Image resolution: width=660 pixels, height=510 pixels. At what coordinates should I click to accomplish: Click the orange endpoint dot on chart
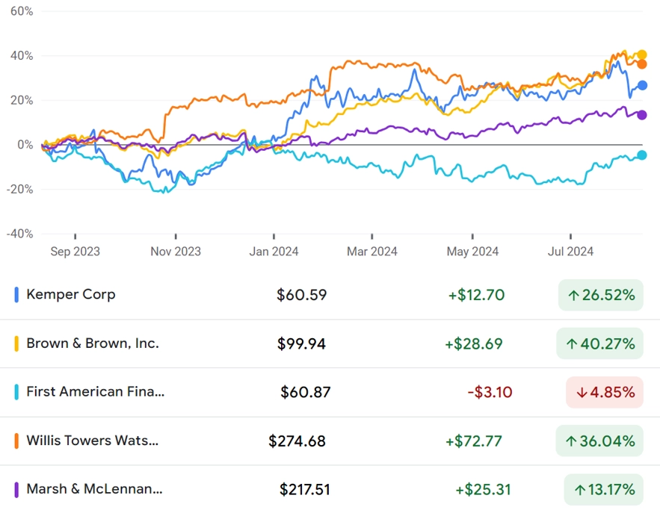tap(641, 64)
